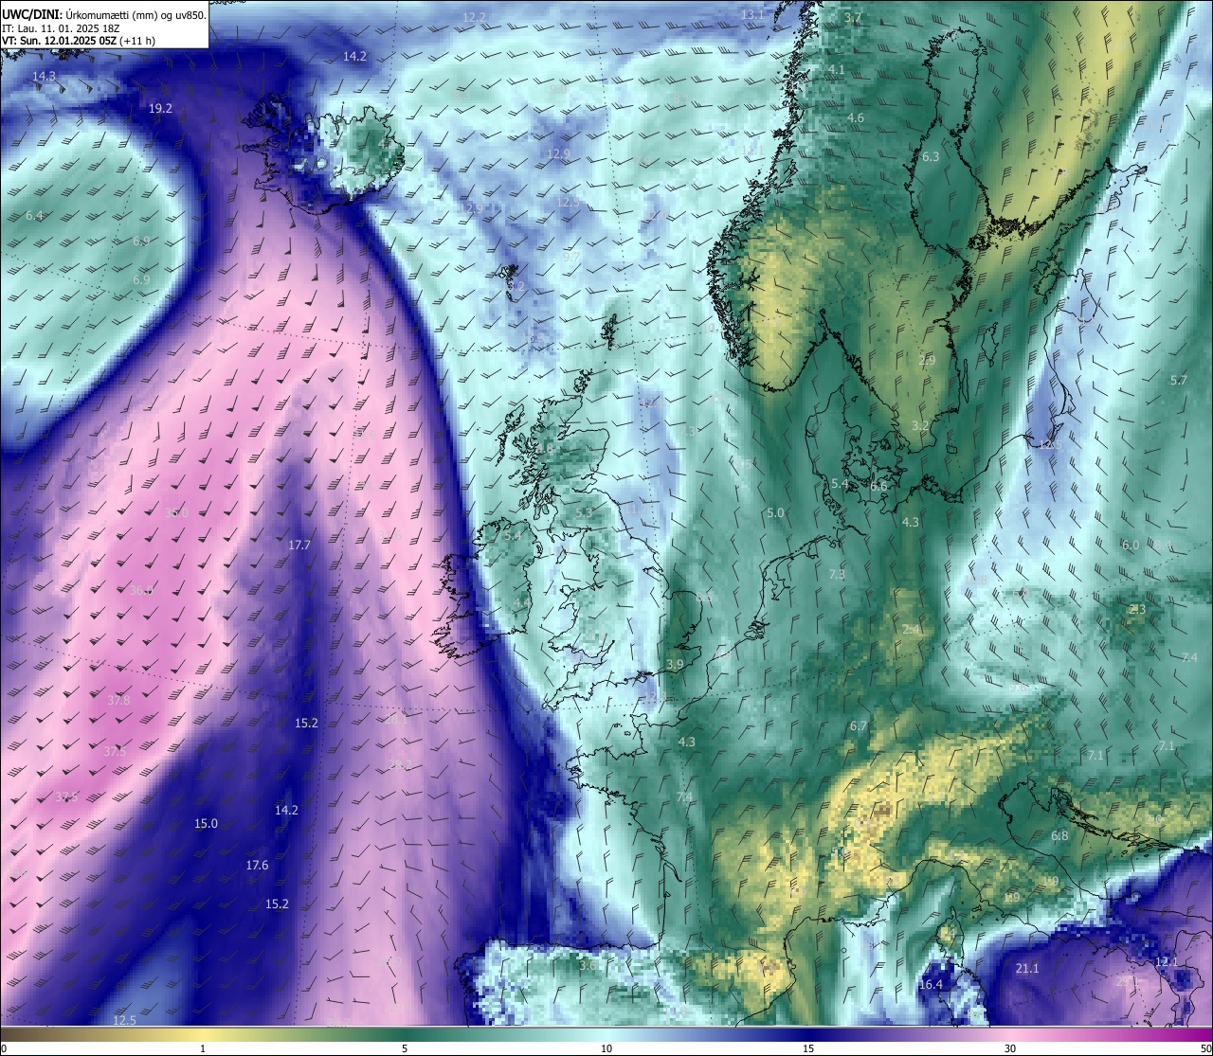Viewport: 1213px width, 1056px height.
Task: Click the 12.9 value label
Action: pos(559,153)
